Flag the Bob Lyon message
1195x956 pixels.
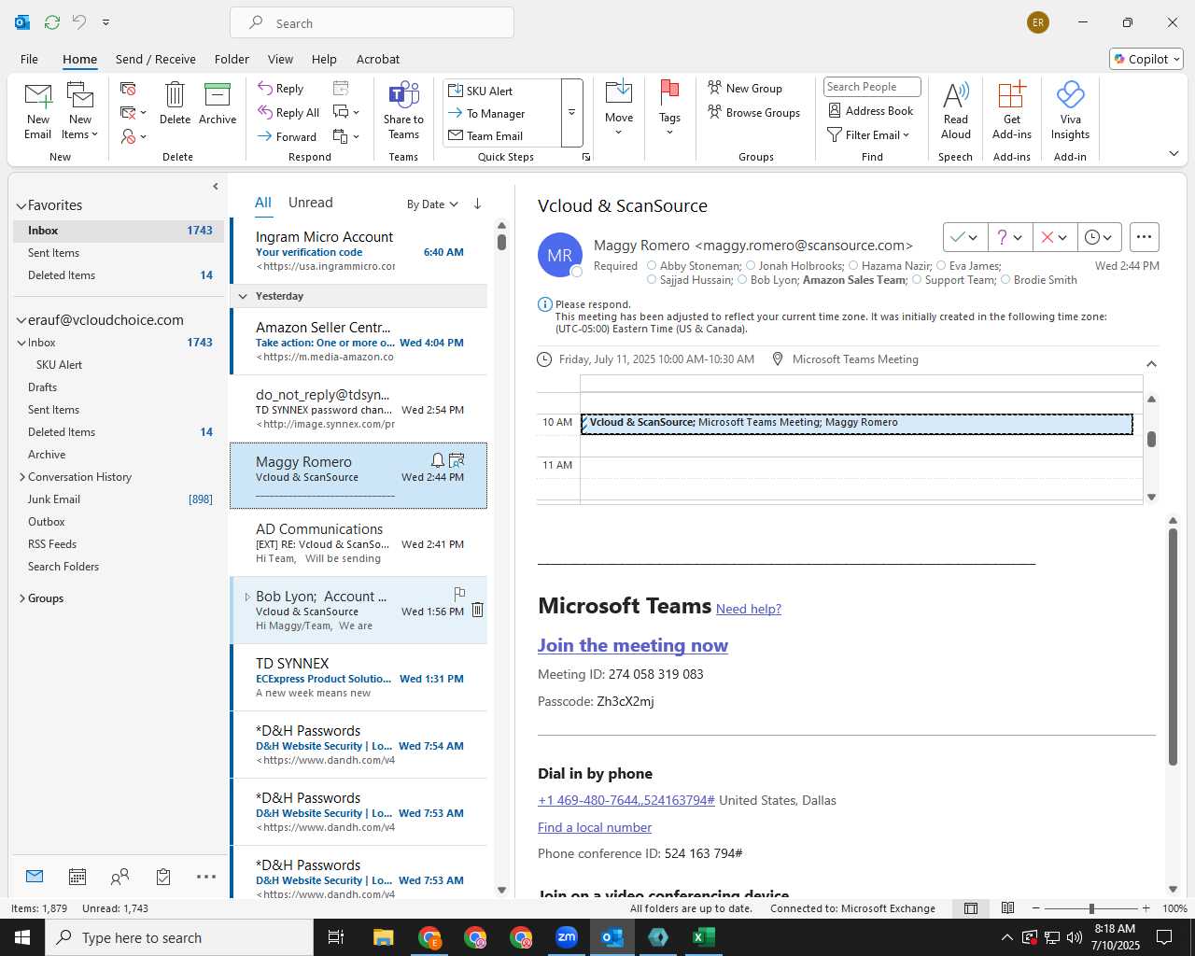(x=459, y=593)
